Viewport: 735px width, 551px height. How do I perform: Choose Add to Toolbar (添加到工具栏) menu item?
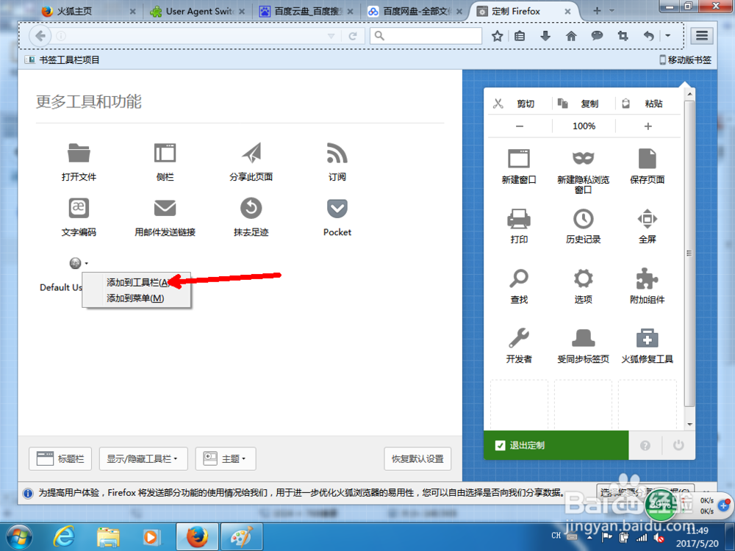(x=137, y=282)
